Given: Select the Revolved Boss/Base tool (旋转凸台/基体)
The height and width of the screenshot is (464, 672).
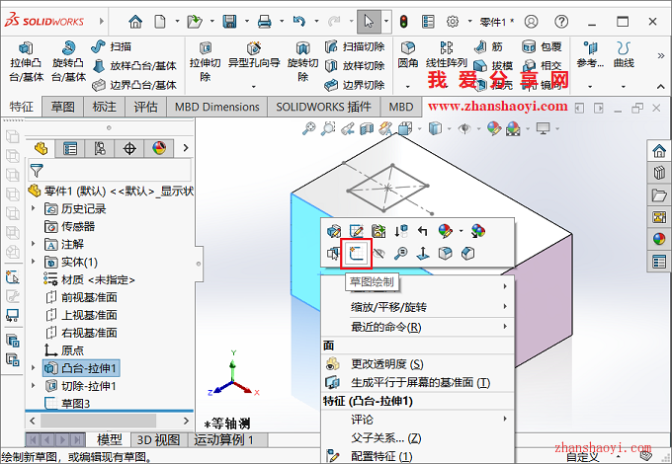Looking at the screenshot, I should tap(68, 62).
